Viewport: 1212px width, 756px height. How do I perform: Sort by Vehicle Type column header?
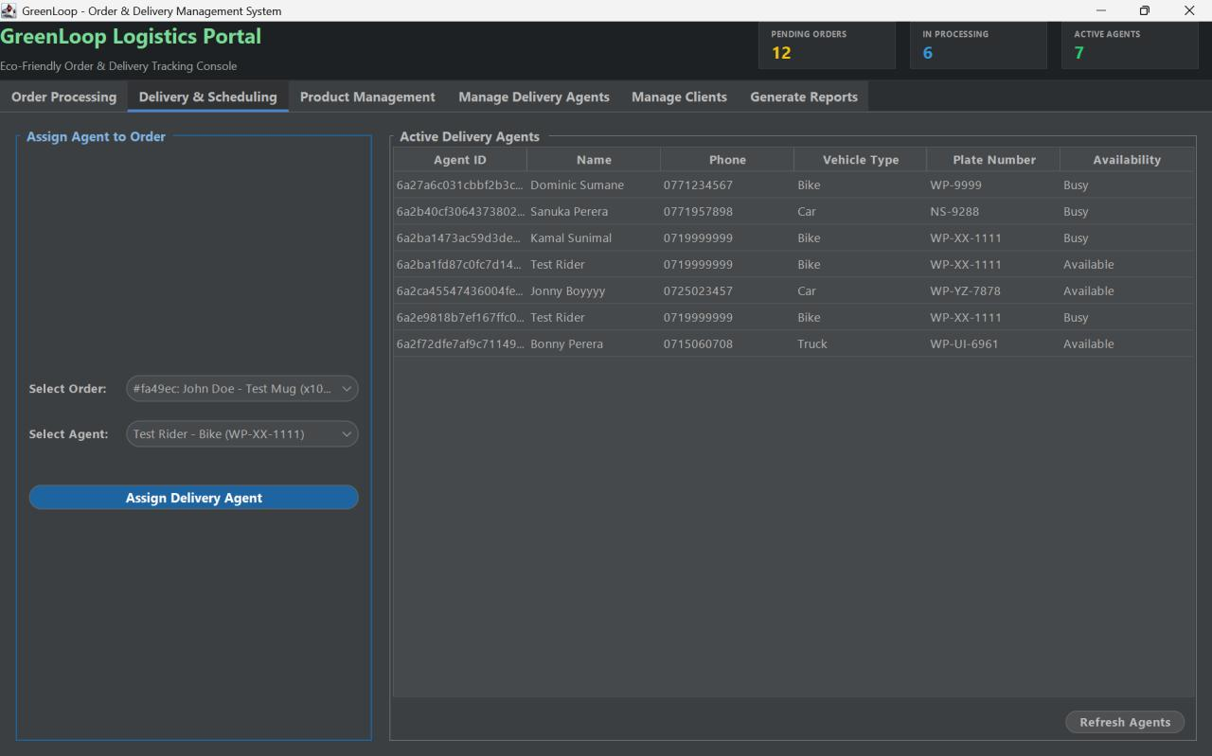click(861, 160)
